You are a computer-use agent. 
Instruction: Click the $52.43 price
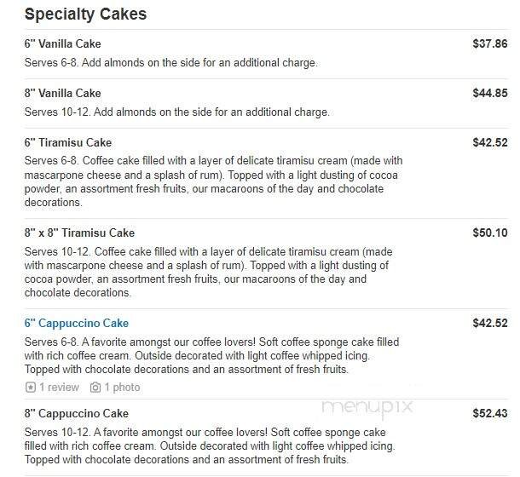point(490,413)
